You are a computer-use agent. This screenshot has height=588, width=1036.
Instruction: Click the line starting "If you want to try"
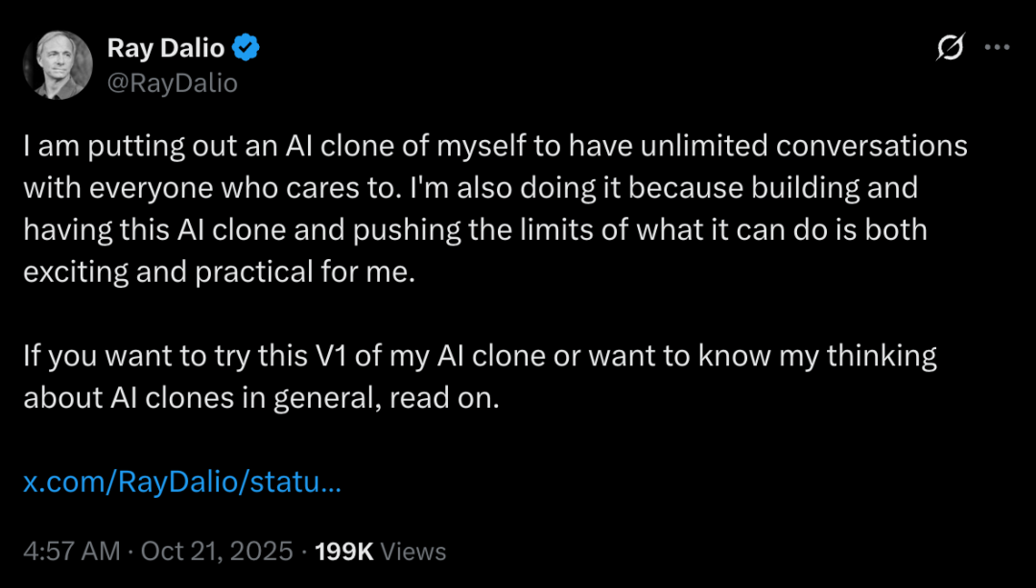480,356
